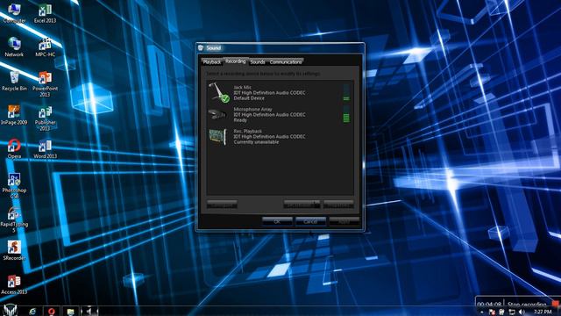
Task: Open File Explorer from the taskbar
Action: 70,312
